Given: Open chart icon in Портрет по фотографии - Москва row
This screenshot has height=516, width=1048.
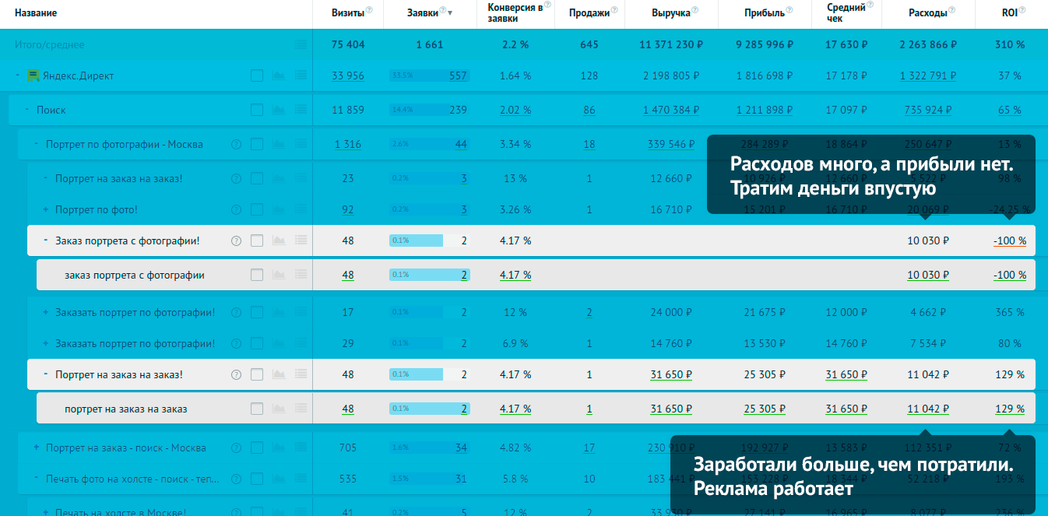Looking at the screenshot, I should click(x=279, y=144).
